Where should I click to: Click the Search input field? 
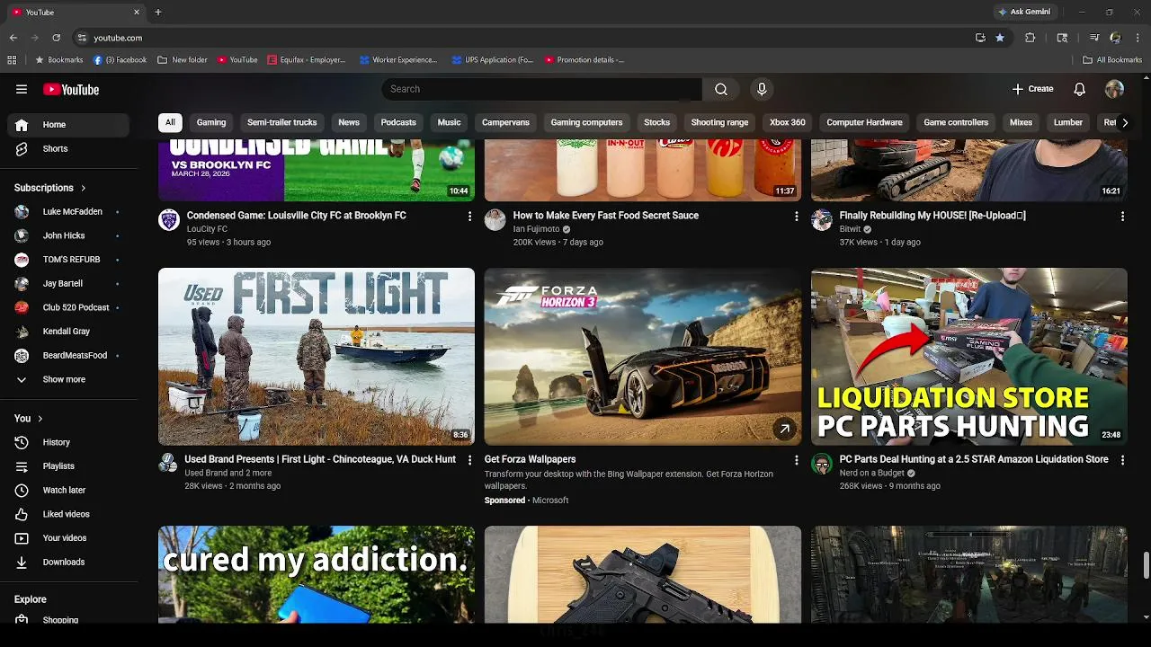[541, 89]
